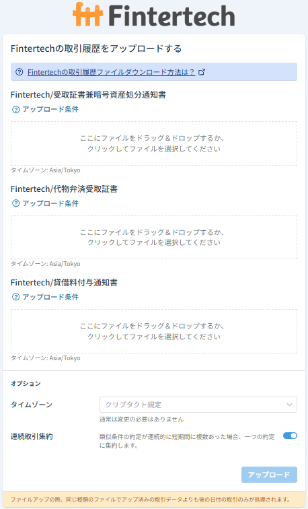Click the chevron arrow in the タイムゾーン selector
The height and width of the screenshot is (509, 308).
pyautogui.click(x=289, y=405)
